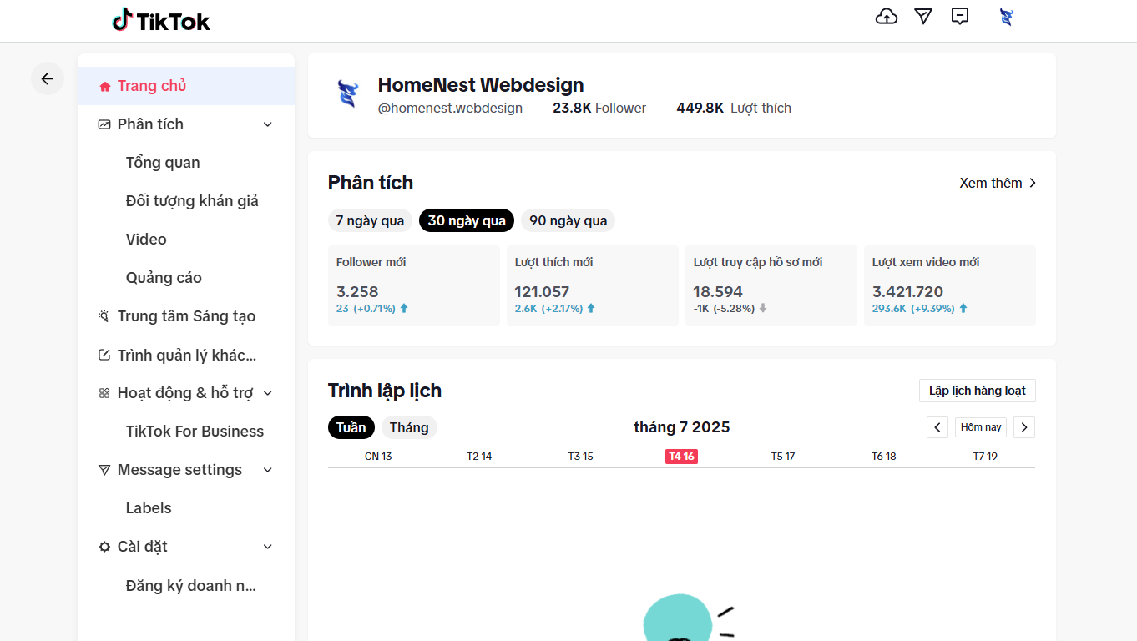1137x641 pixels.
Task: Open the Follower mới stat card
Action: tap(414, 285)
